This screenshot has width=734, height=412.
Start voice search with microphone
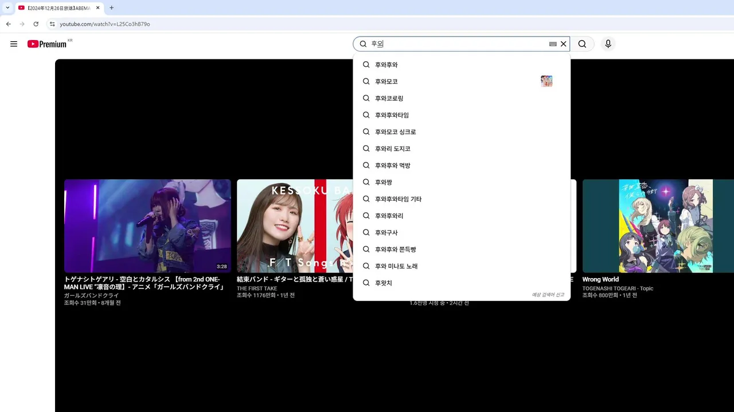[608, 44]
